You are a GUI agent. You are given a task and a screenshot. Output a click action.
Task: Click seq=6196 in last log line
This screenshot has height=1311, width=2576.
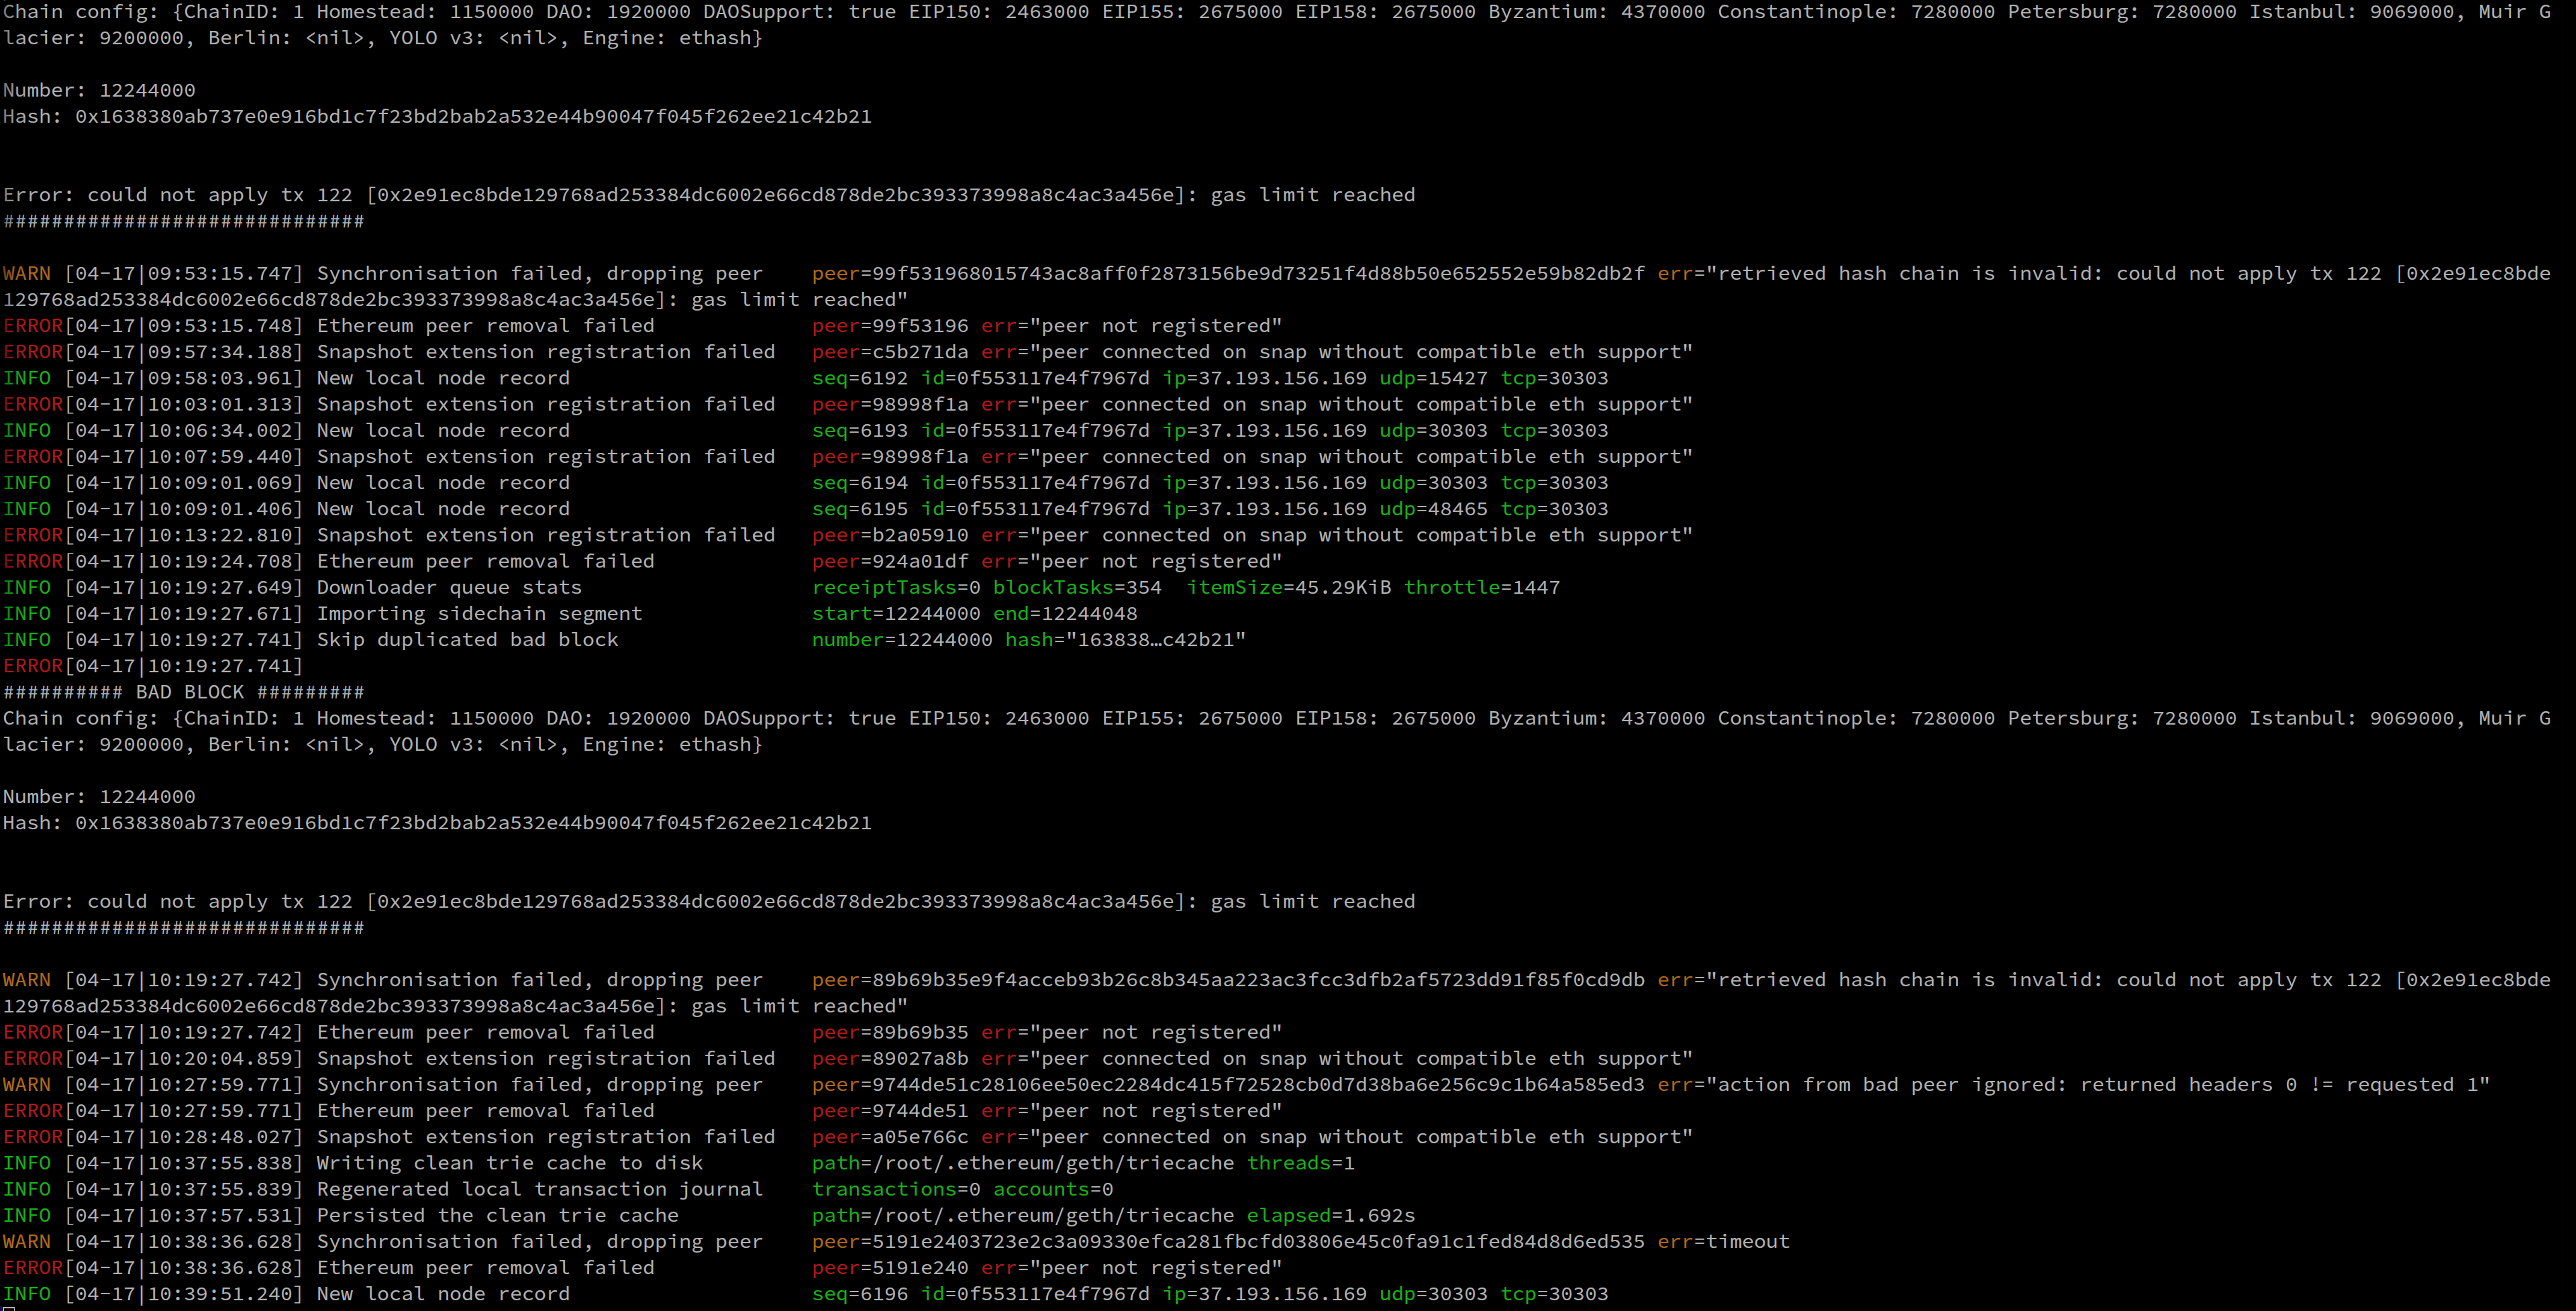click(x=860, y=1294)
